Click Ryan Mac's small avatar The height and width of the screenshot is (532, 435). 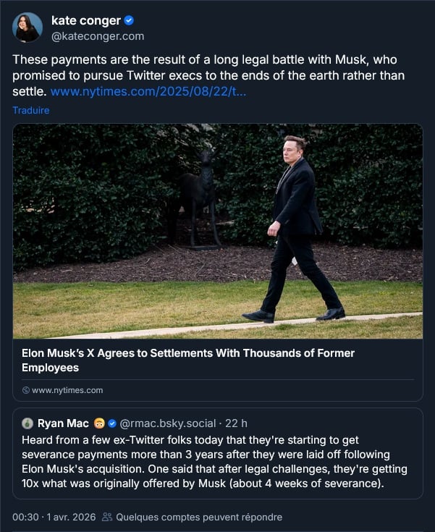click(28, 423)
